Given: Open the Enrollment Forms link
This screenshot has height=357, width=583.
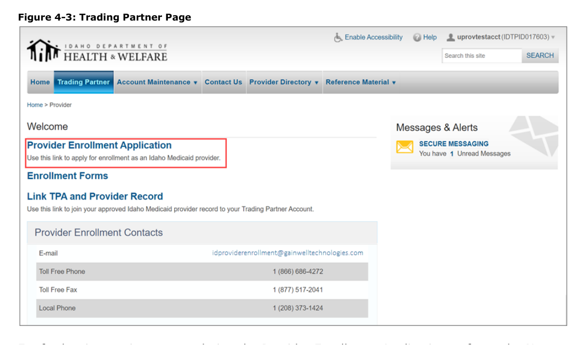Looking at the screenshot, I should 67,176.
